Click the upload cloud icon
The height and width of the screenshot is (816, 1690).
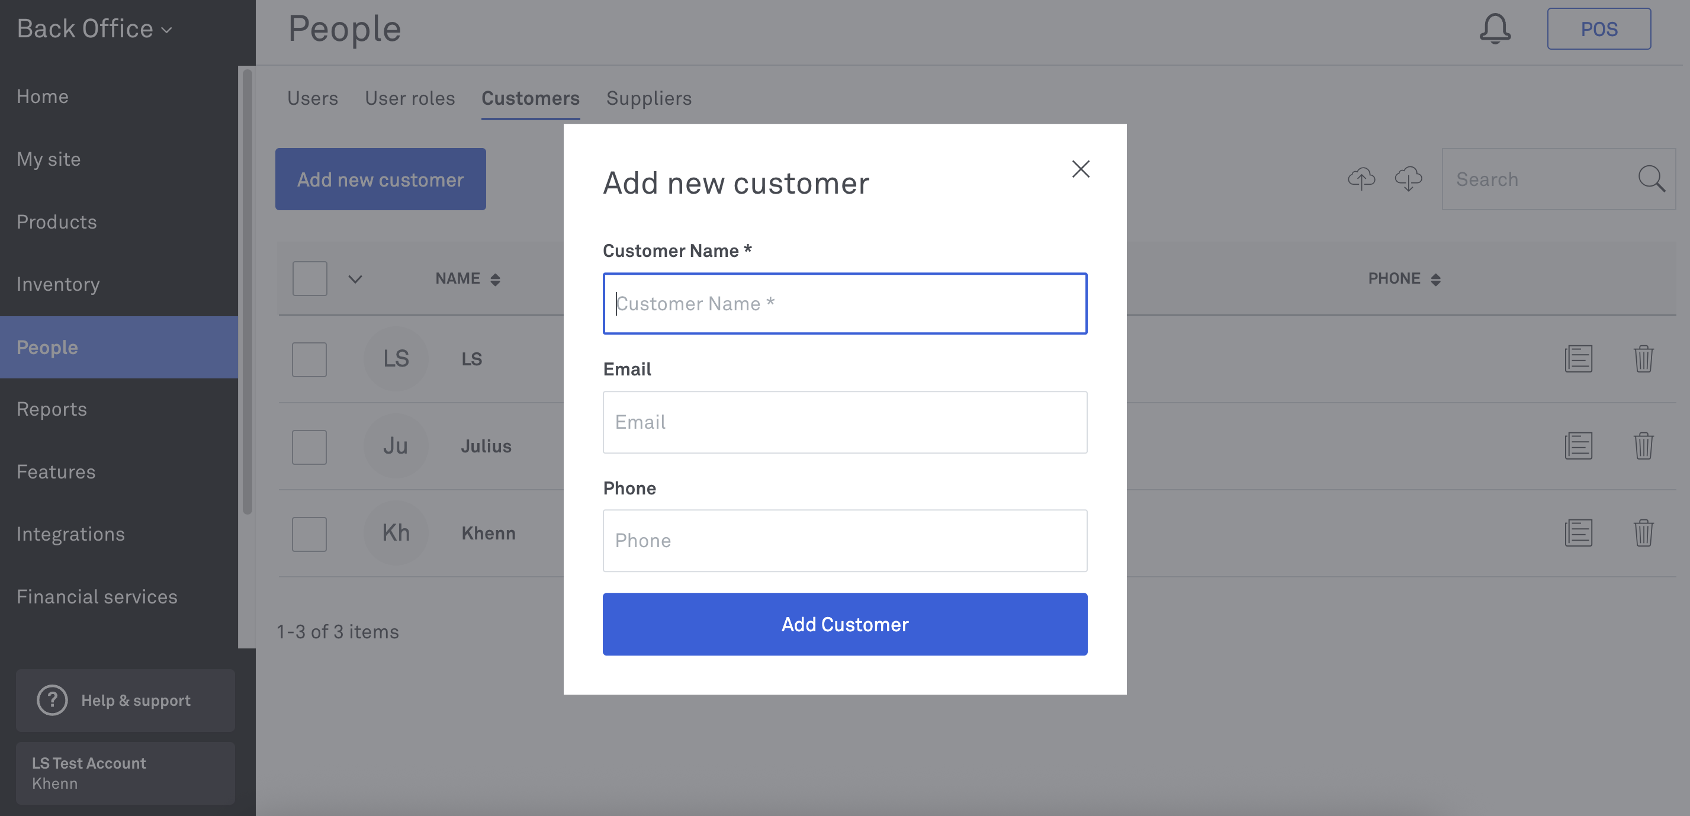[1361, 178]
